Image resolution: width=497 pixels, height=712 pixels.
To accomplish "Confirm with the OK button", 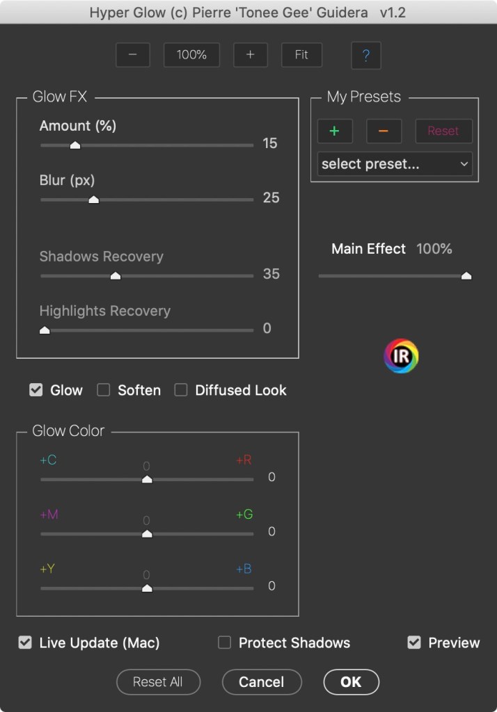I will point(351,682).
